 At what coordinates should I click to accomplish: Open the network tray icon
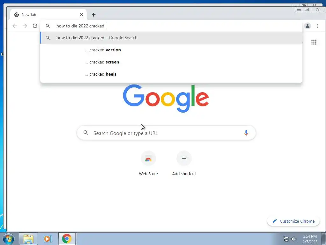pos(286,239)
